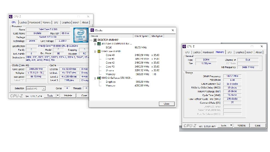The image size is (270, 152).
Task: Click Validate button in Memory CPU-Z window
Action: [241, 126]
